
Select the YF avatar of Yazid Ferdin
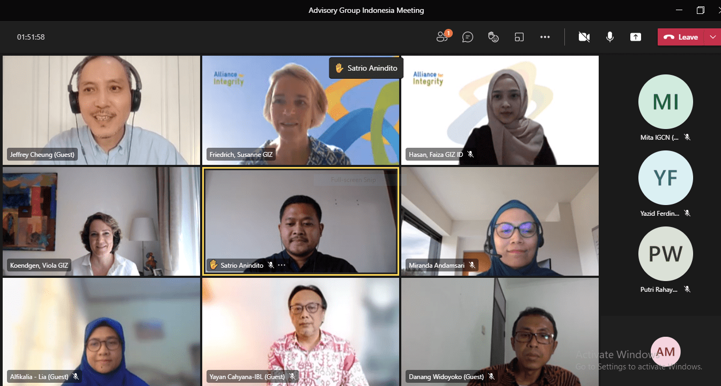(665, 178)
